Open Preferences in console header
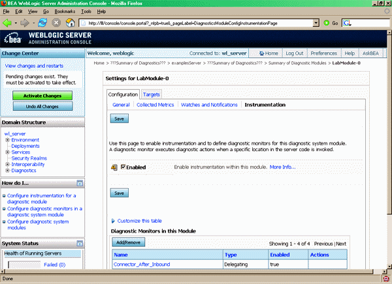The height and width of the screenshot is (284, 392). [x=324, y=53]
